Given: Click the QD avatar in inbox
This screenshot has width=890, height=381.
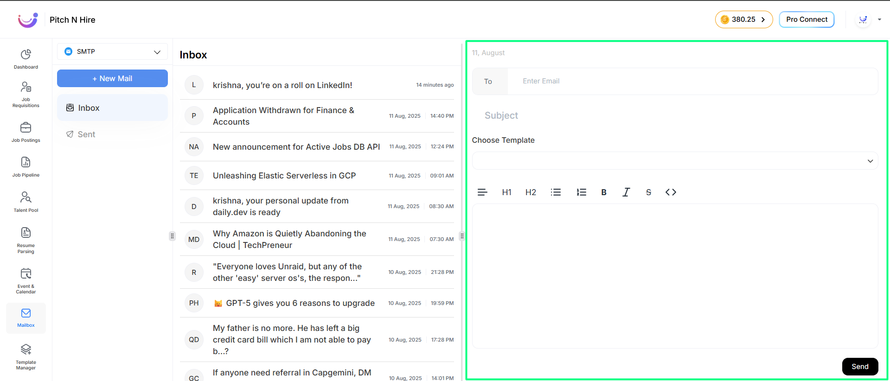Looking at the screenshot, I should [194, 339].
